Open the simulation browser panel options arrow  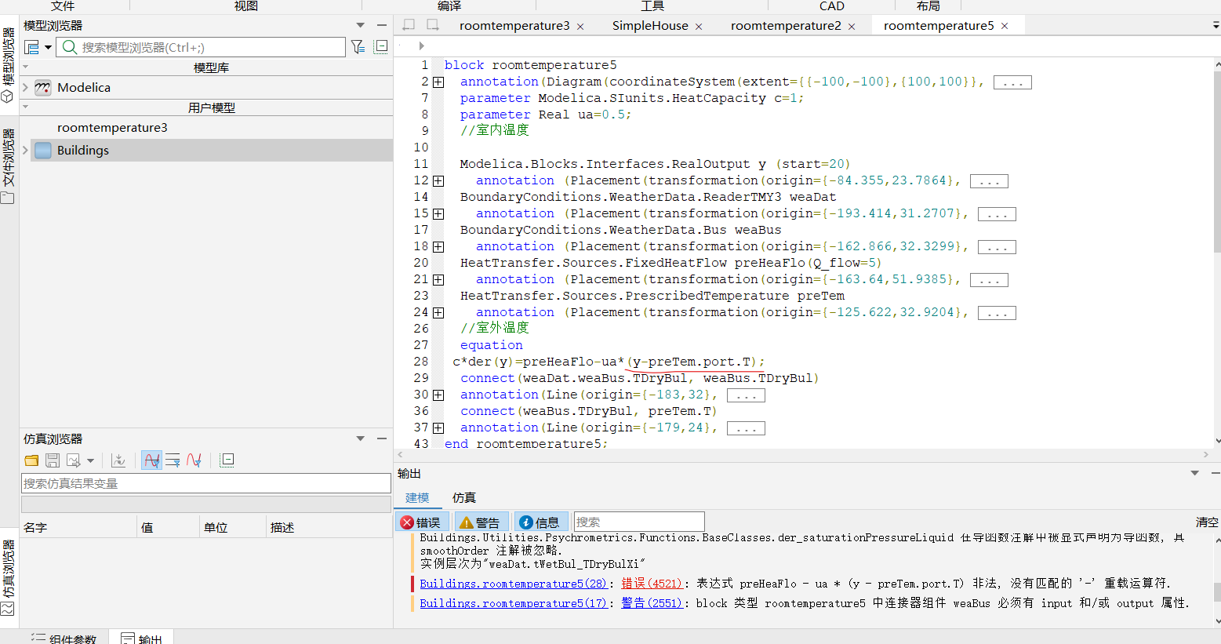coord(360,439)
